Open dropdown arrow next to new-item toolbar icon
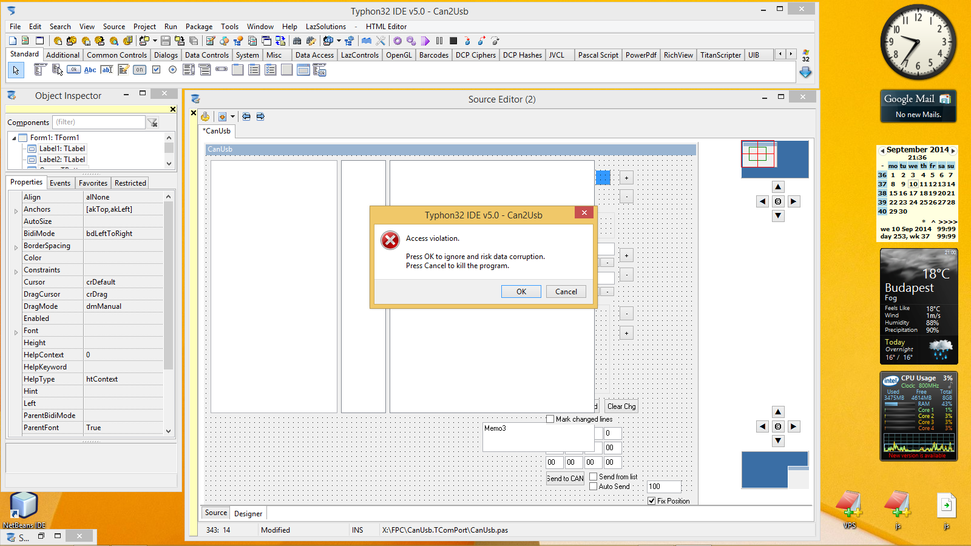This screenshot has width=971, height=546. coord(155,41)
